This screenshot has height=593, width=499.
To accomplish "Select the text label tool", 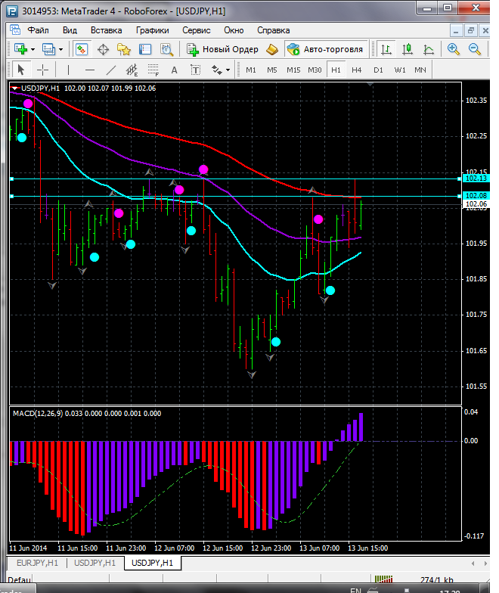I will pyautogui.click(x=174, y=70).
